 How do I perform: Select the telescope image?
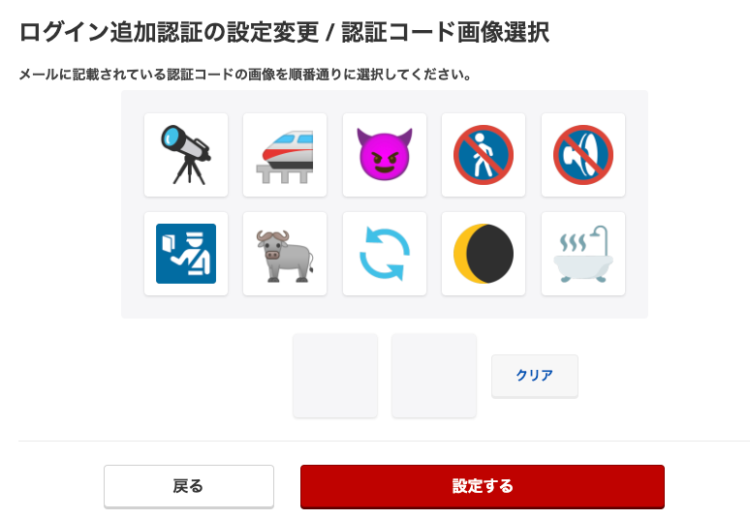pos(186,155)
